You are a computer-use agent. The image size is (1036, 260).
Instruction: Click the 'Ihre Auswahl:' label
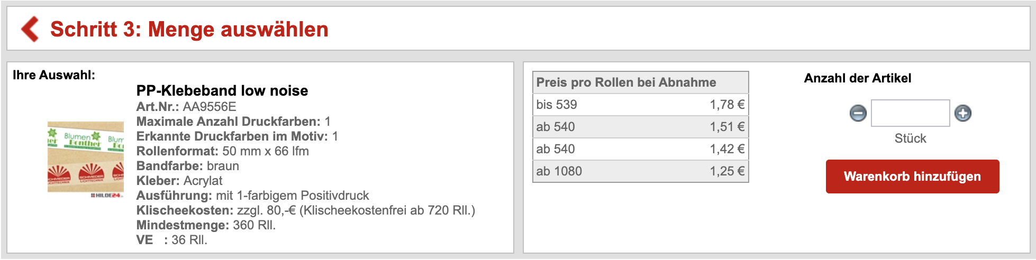54,75
